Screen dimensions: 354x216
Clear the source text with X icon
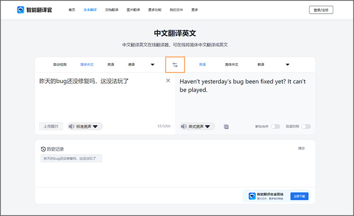[168, 80]
